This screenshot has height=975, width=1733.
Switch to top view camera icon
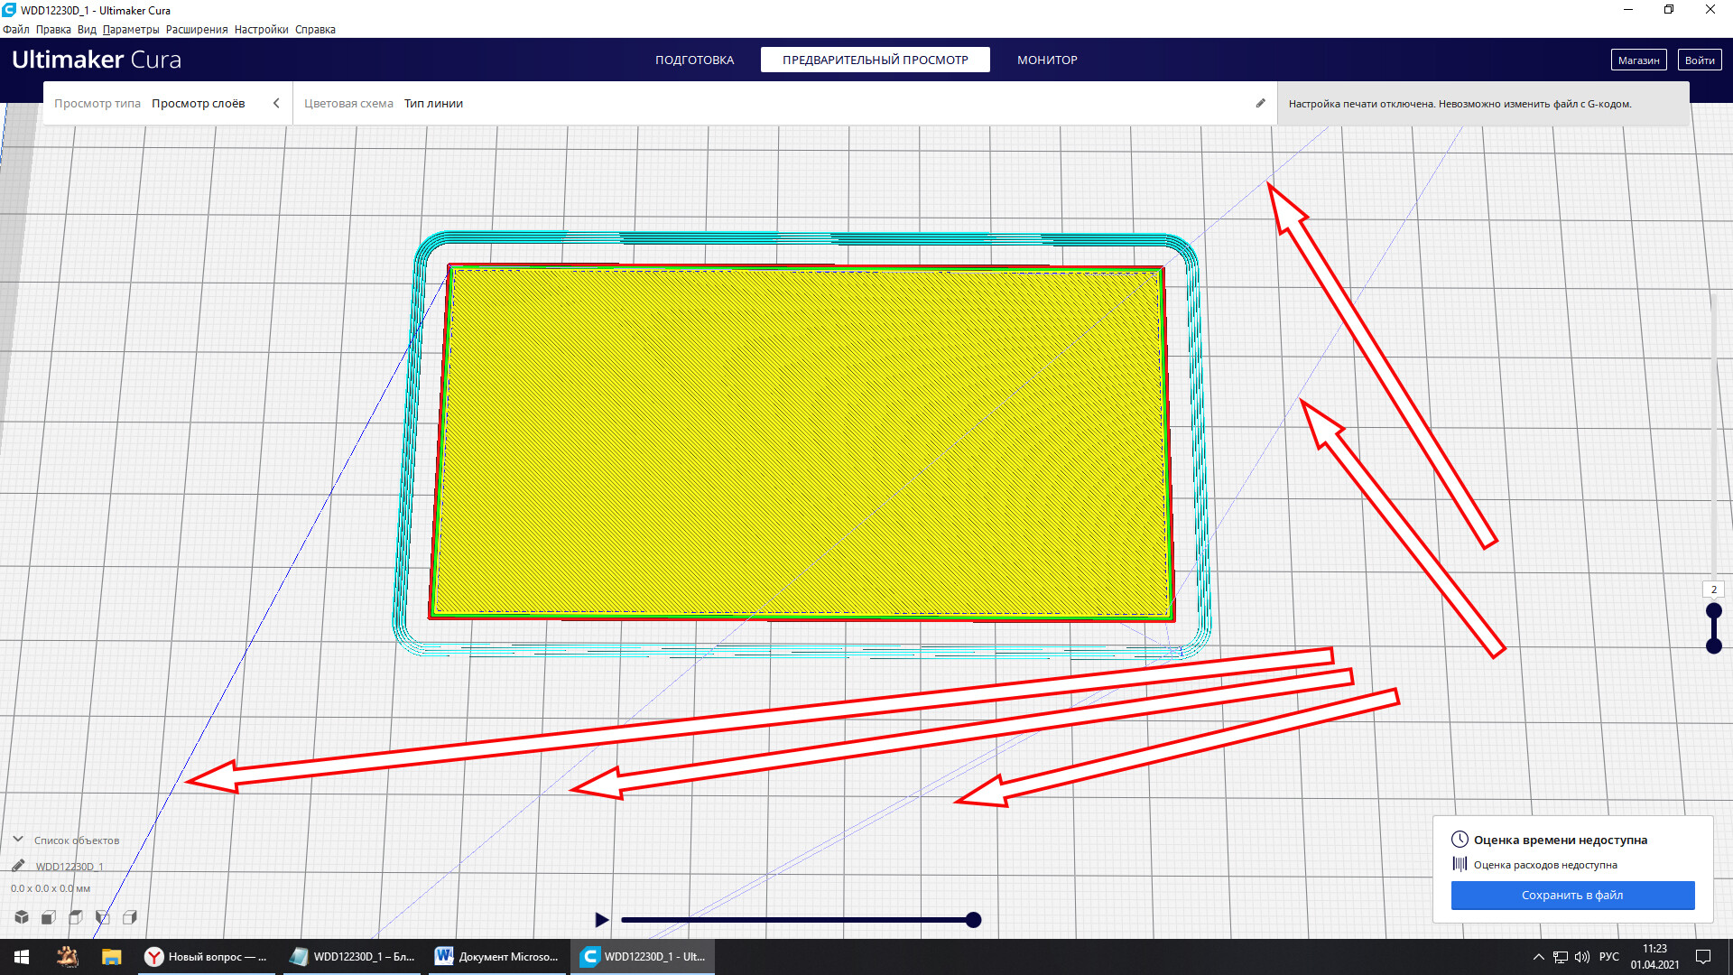[x=76, y=917]
